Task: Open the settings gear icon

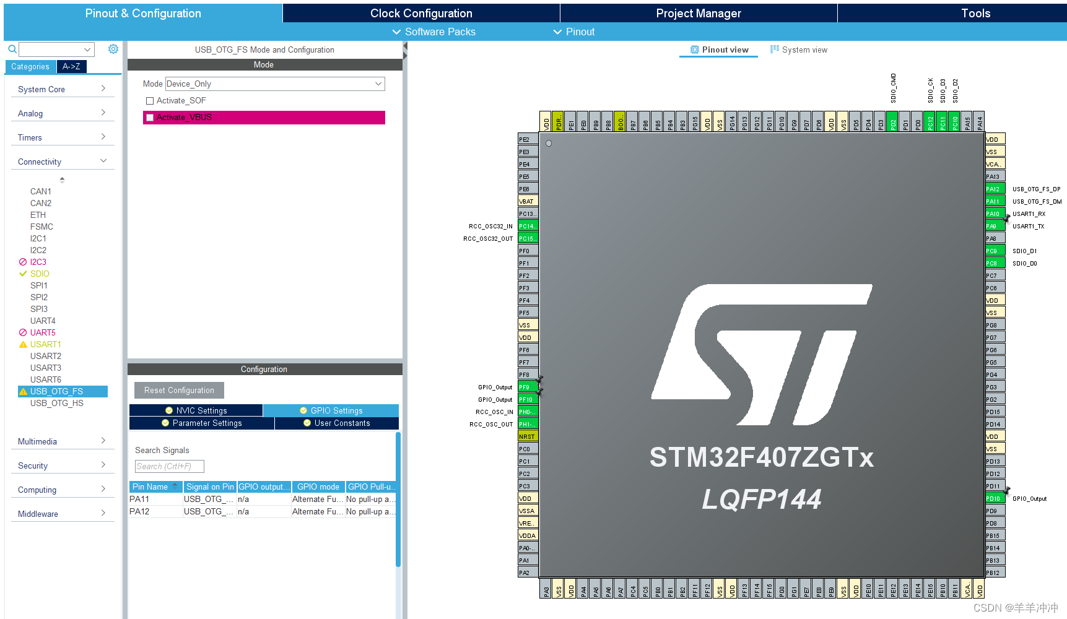Action: [x=113, y=49]
